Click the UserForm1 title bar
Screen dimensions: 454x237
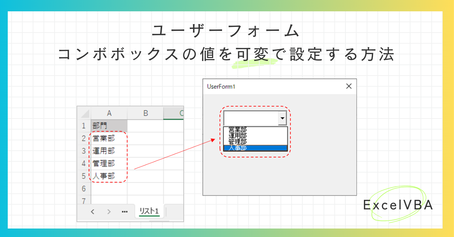273,86
